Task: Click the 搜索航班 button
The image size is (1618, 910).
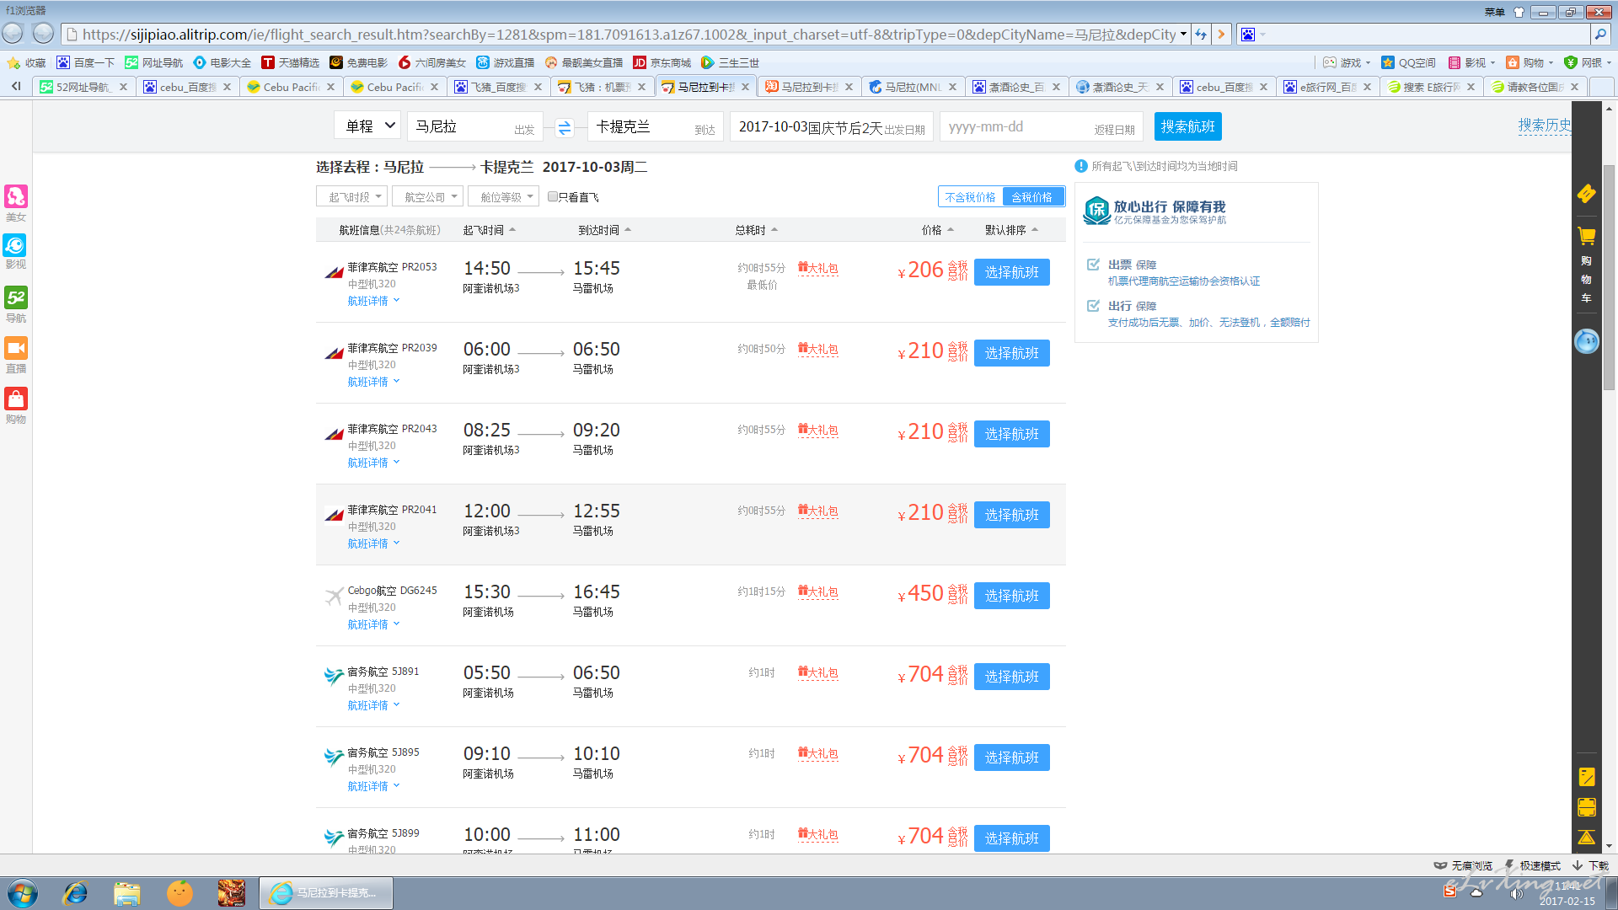Action: 1187,126
